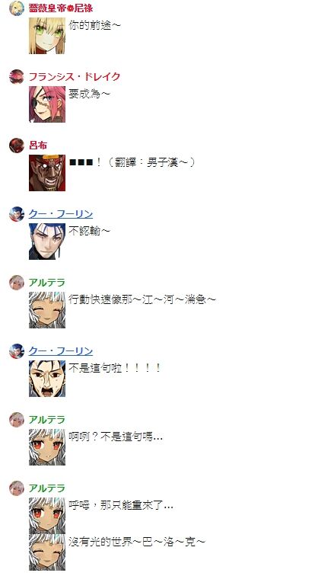Click Nero's small round avatar icon
Viewport: 315px width, 576px height.
pyautogui.click(x=17, y=8)
